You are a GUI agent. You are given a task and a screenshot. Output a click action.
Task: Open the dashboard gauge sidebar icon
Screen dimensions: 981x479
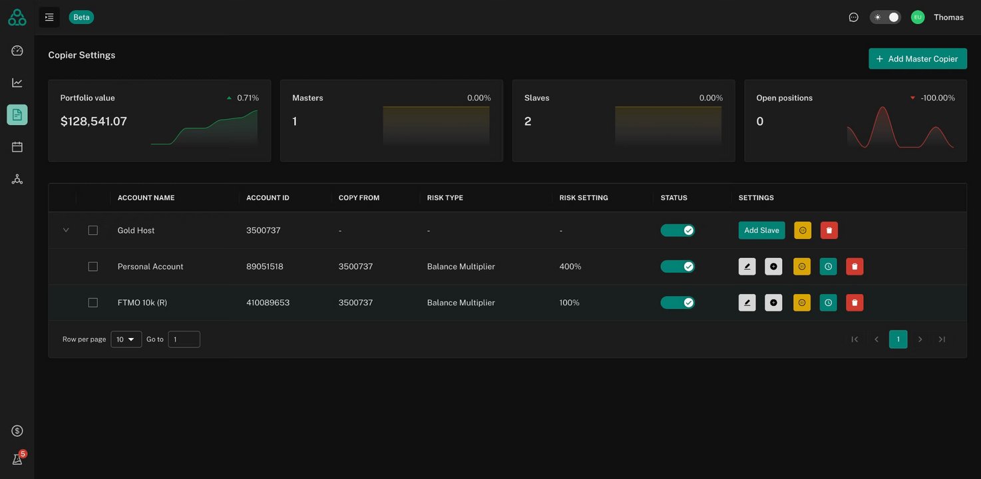(17, 51)
